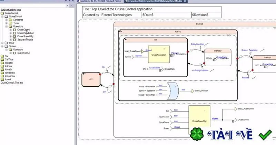Click the Proof package icon
This screenshot has height=145, width=276.
(6, 43)
